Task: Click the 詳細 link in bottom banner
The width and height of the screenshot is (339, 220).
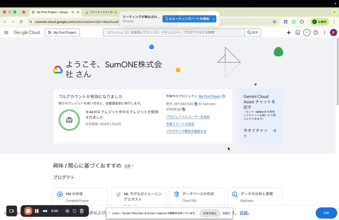Action: click(243, 213)
